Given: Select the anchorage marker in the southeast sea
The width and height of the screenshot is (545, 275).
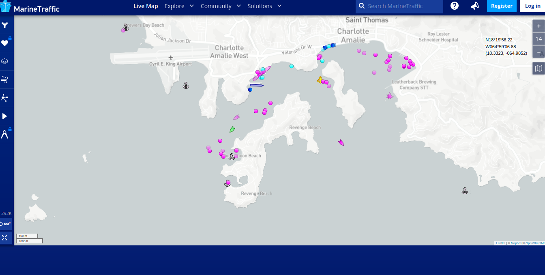Looking at the screenshot, I should (x=465, y=191).
